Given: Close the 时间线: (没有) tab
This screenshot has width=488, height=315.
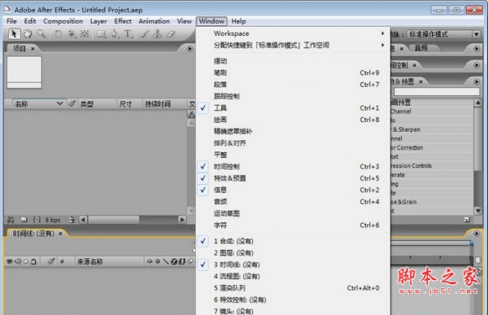Looking at the screenshot, I should click(x=61, y=234).
